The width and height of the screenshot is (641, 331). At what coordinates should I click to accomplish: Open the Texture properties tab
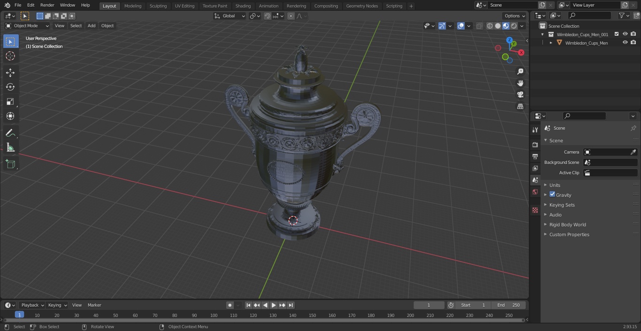[x=535, y=210]
